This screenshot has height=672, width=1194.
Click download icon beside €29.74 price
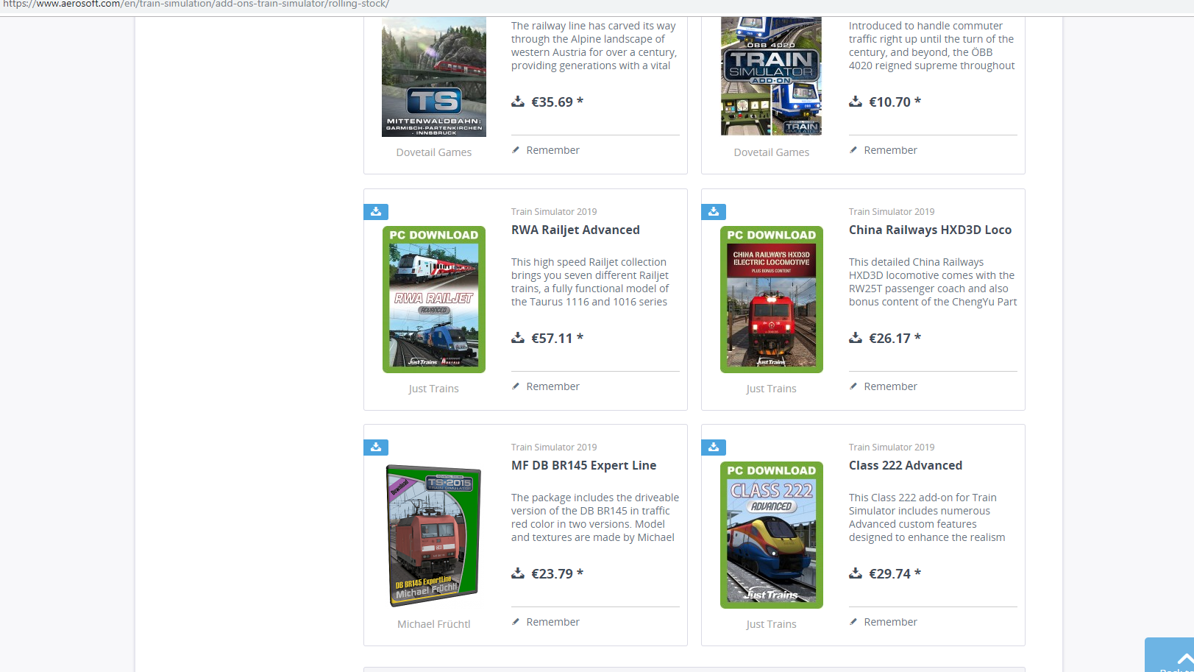[856, 573]
